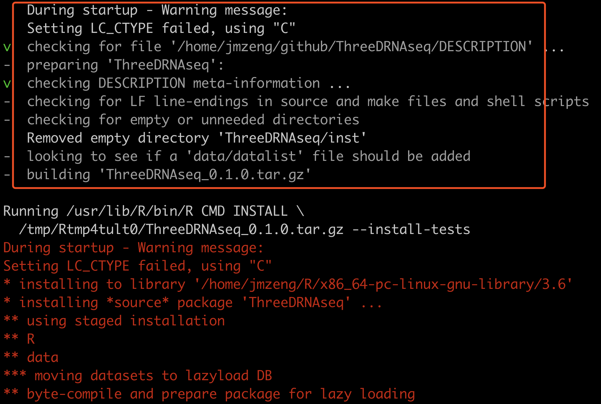
Task: Click the double asterisk before using staged installation
Action: pos(11,320)
